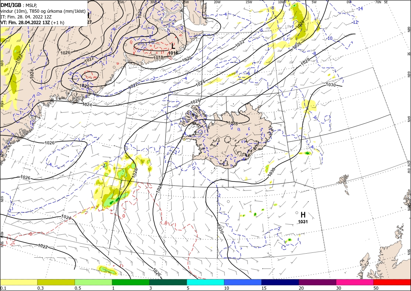The width and height of the screenshot is (411, 291).
Task: Click the light green 0.5 legend block
Action: point(93,282)
